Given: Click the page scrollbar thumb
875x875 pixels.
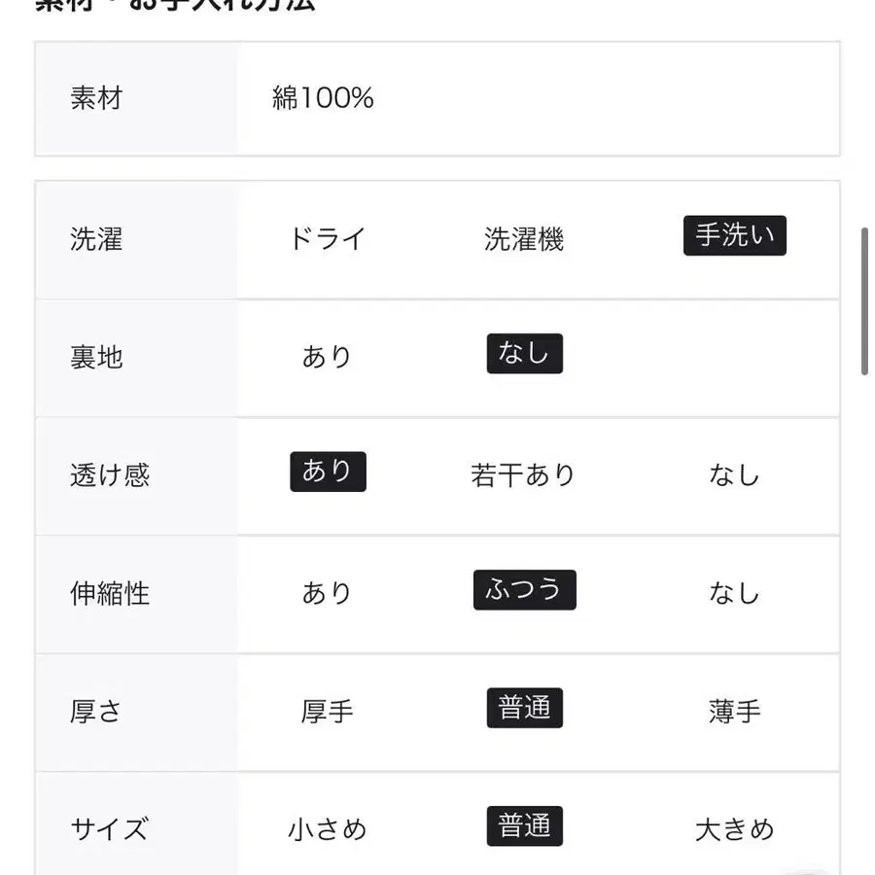Looking at the screenshot, I should coord(864,301).
